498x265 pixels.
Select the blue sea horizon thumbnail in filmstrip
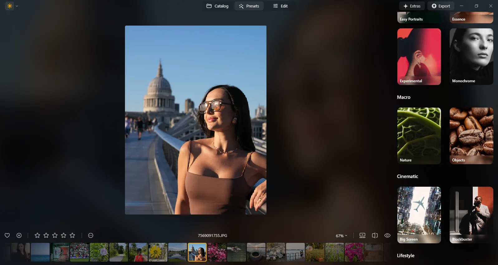point(40,252)
